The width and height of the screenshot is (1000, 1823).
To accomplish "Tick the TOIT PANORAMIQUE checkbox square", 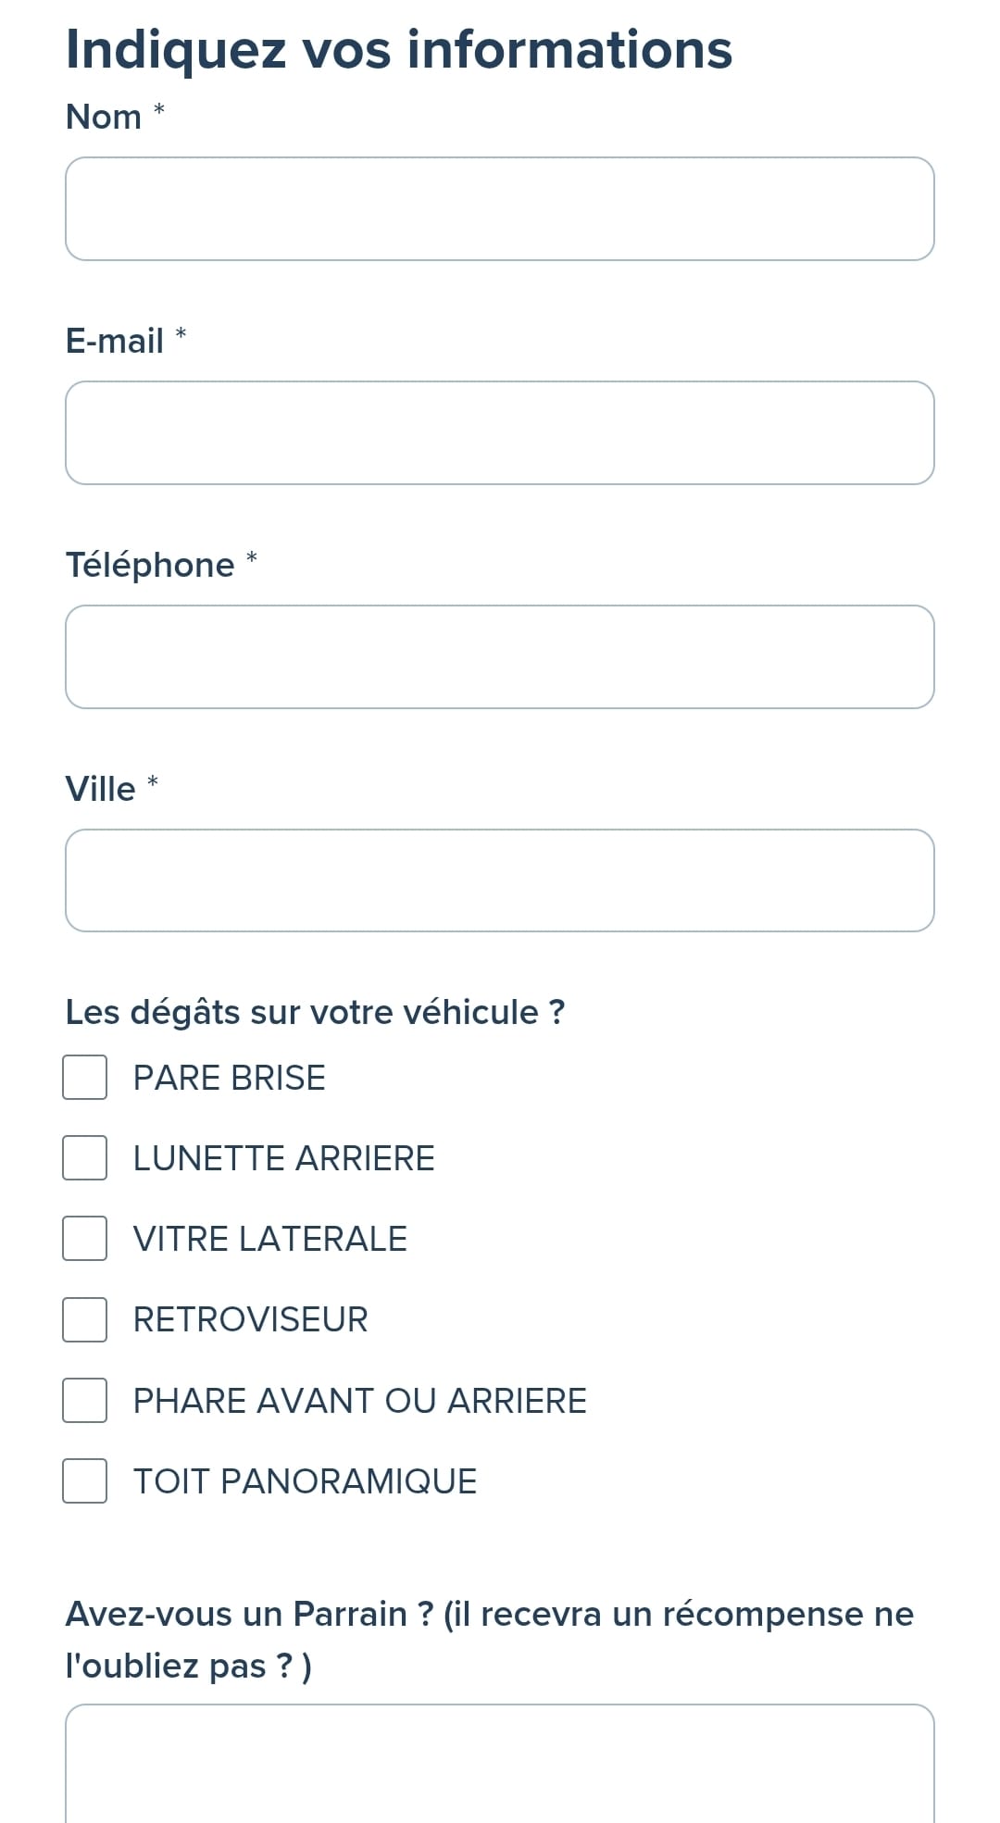I will pos(85,1481).
